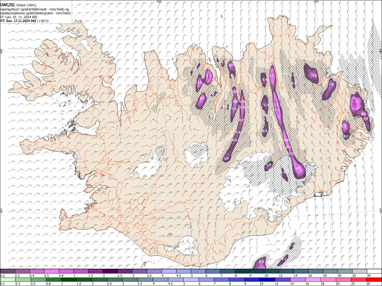The height and width of the screenshot is (286, 382).
Task: Click the 'UWC/IG: Vindur (10m)' title text
Action: point(19,5)
